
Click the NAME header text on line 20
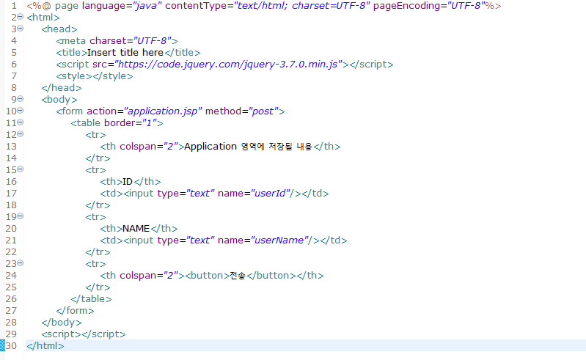(x=136, y=229)
